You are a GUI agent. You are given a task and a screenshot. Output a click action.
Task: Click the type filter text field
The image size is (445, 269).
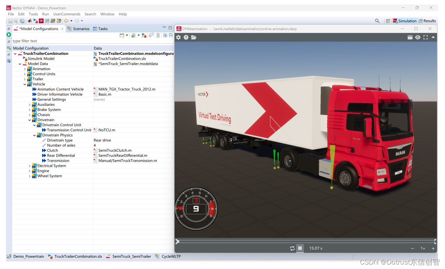coord(92,41)
